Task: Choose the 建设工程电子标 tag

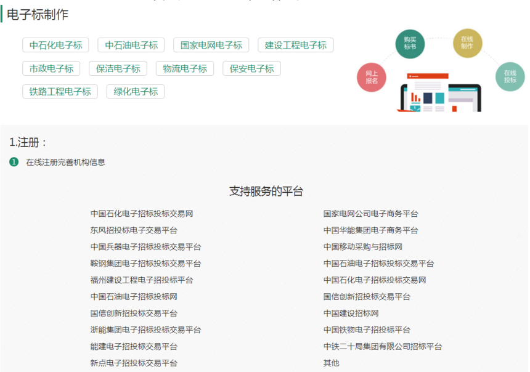Action: [x=296, y=45]
